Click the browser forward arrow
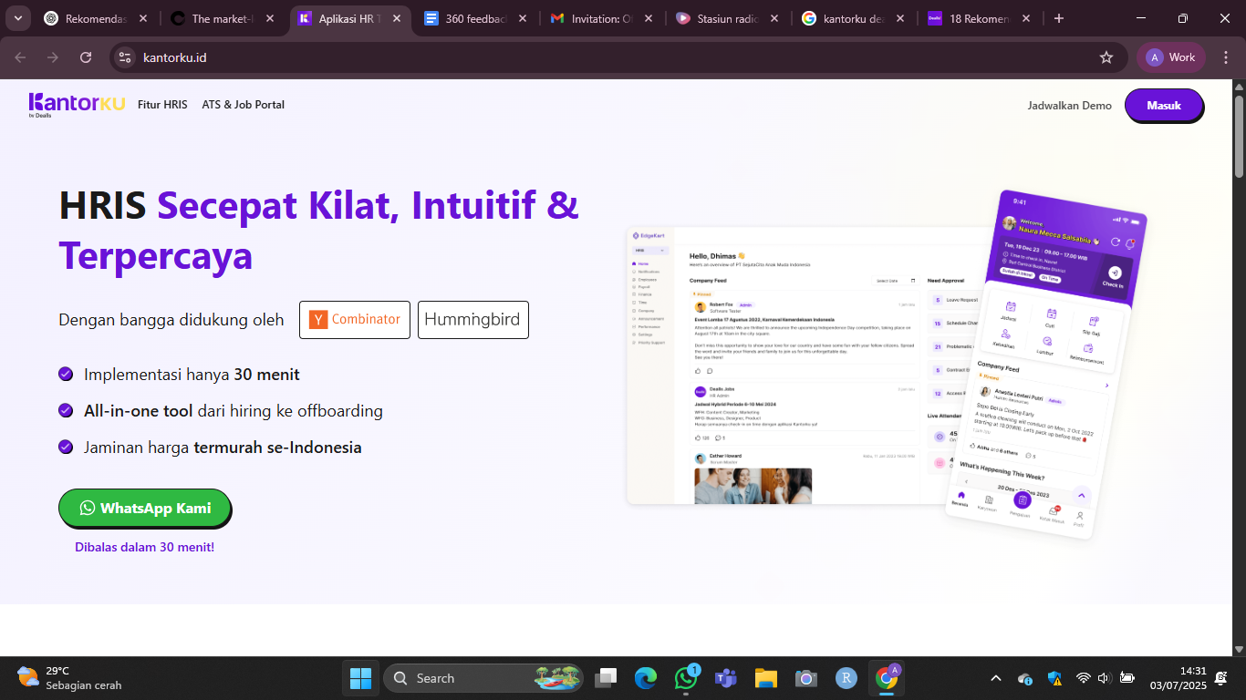1246x700 pixels. (53, 57)
